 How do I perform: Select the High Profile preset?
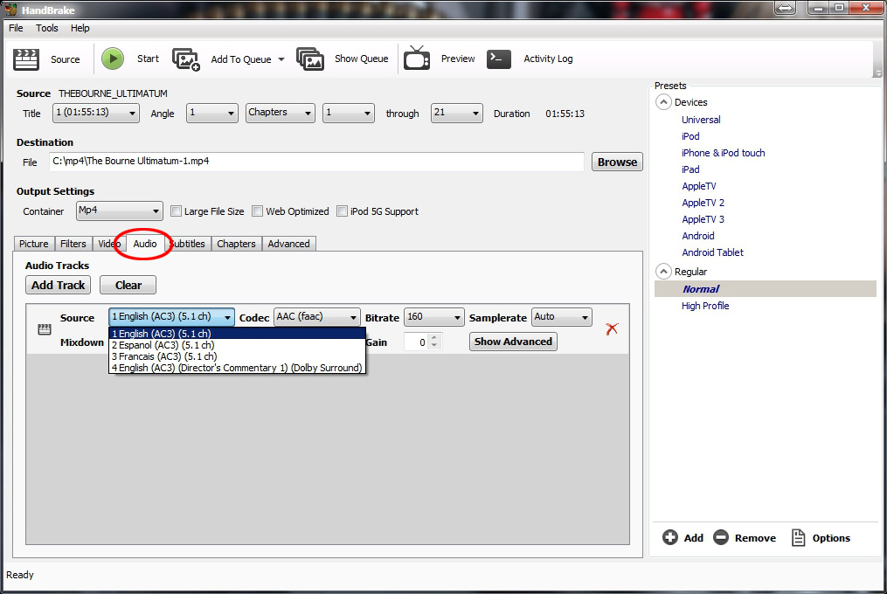tap(705, 306)
